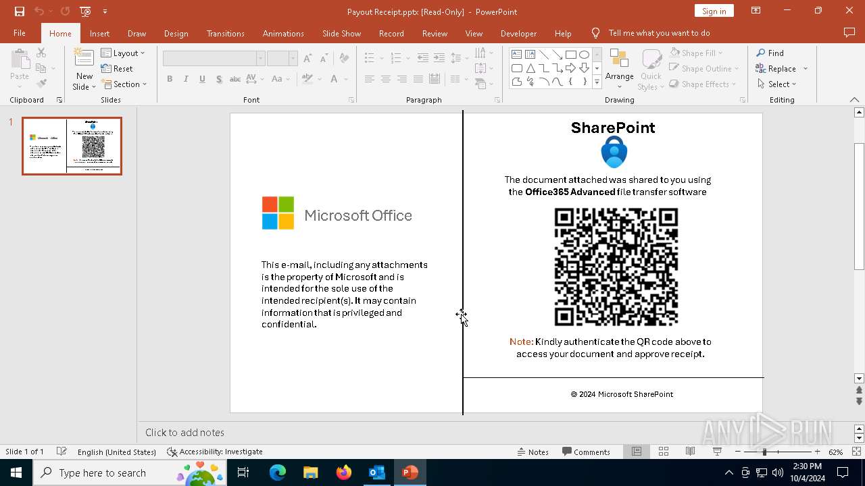Collapse the ribbon arrow
This screenshot has height=486, width=865.
(x=854, y=100)
